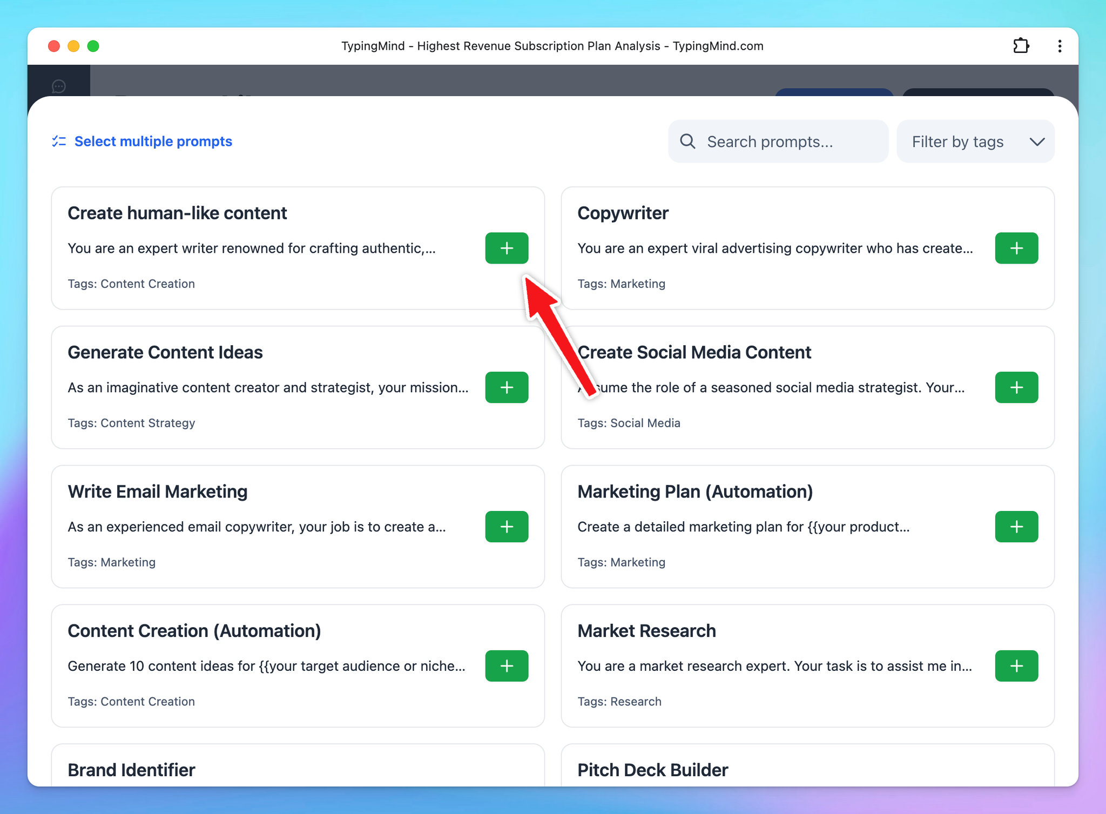
Task: Open the Pitch Deck Builder prompt card
Action: (x=652, y=770)
